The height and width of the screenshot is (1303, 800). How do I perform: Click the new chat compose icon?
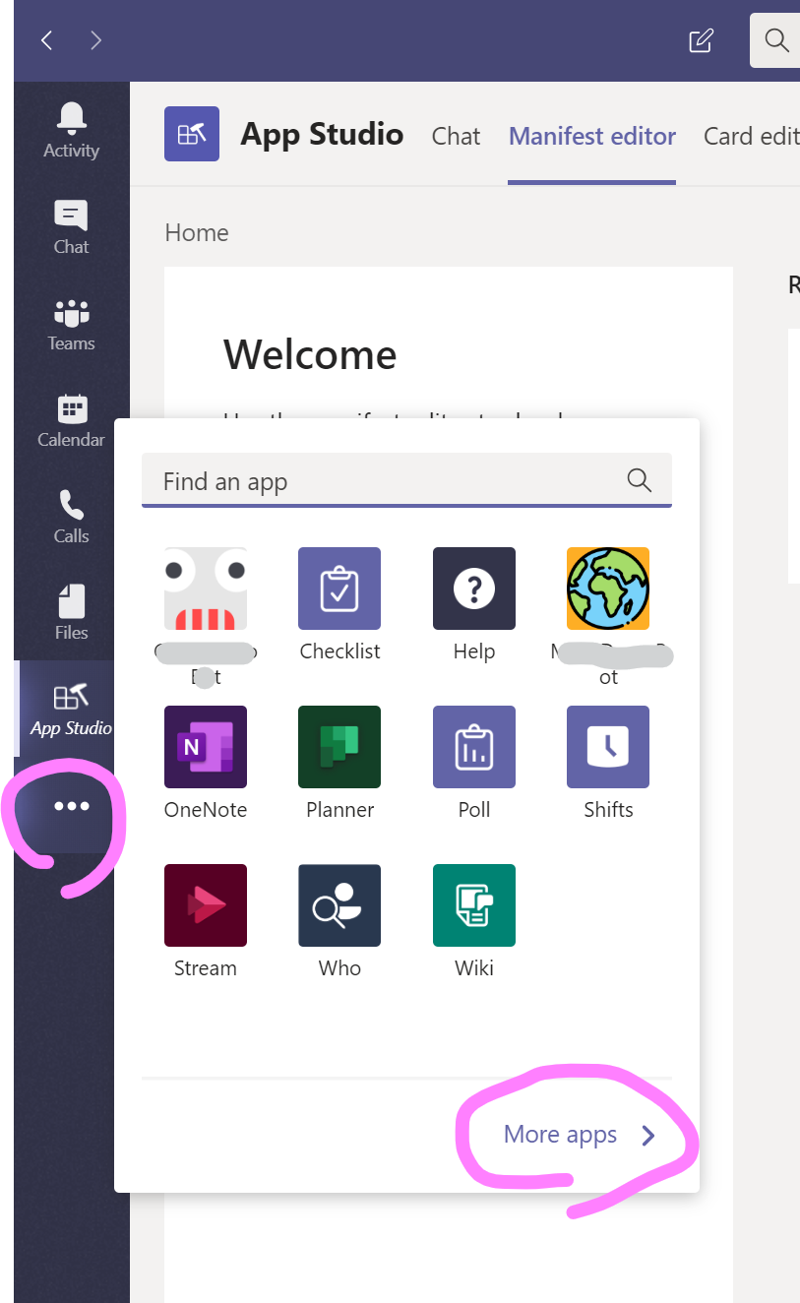(701, 40)
